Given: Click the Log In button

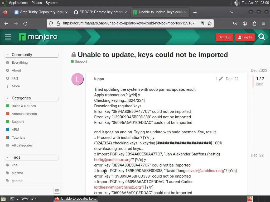Looking at the screenshot, I should pos(245,37).
